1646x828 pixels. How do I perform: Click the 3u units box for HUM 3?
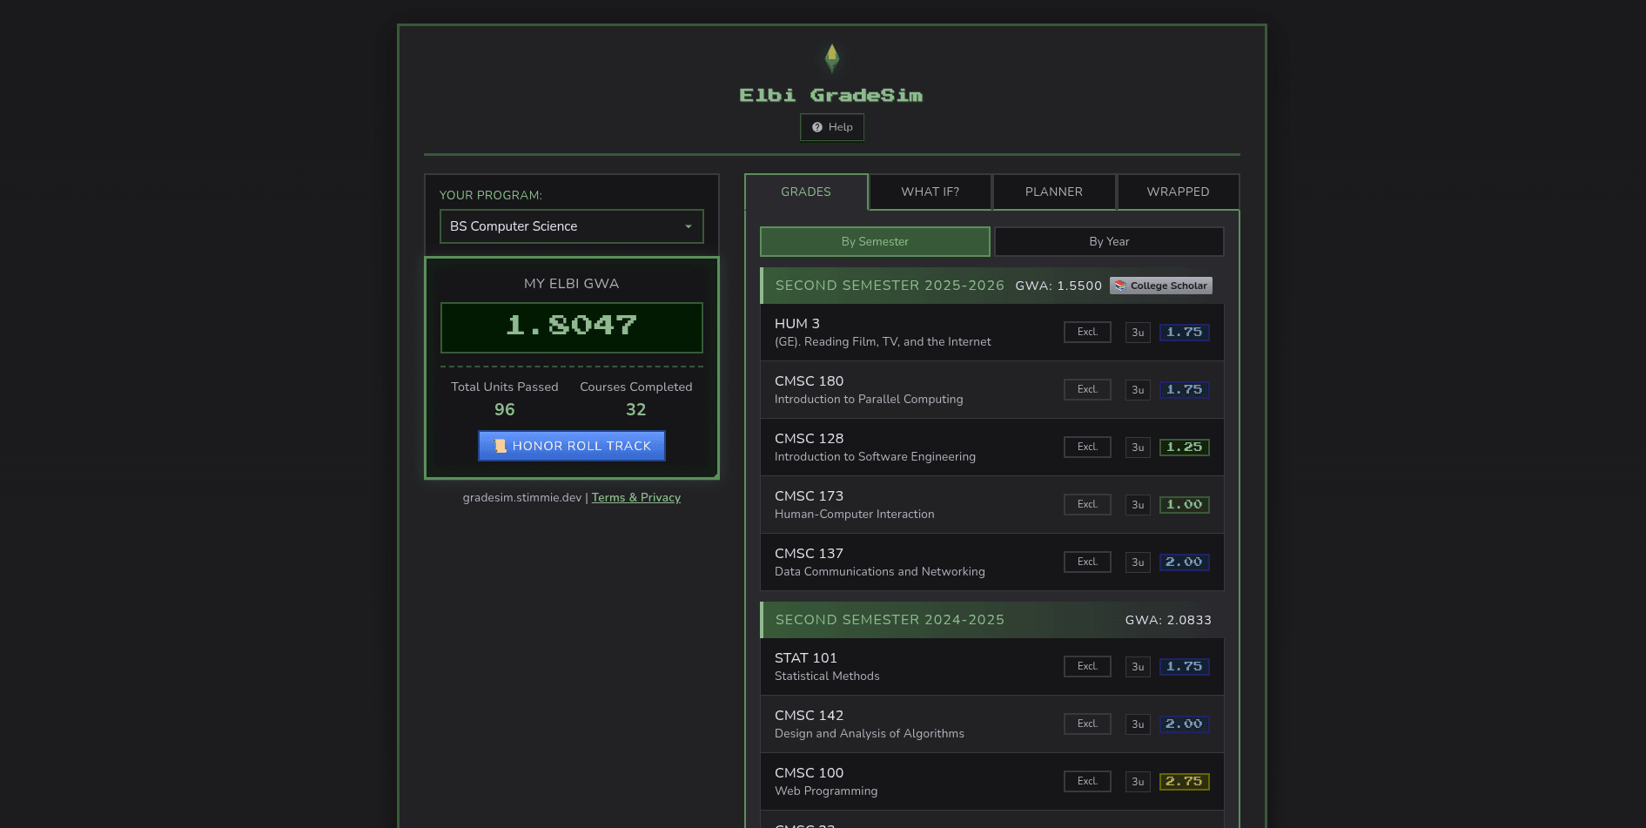[x=1138, y=333]
